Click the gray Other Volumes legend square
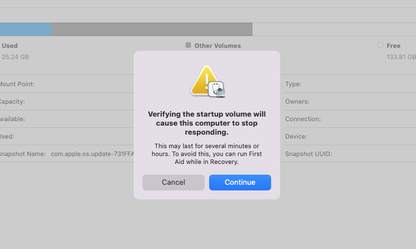The image size is (416, 249). pyautogui.click(x=188, y=45)
